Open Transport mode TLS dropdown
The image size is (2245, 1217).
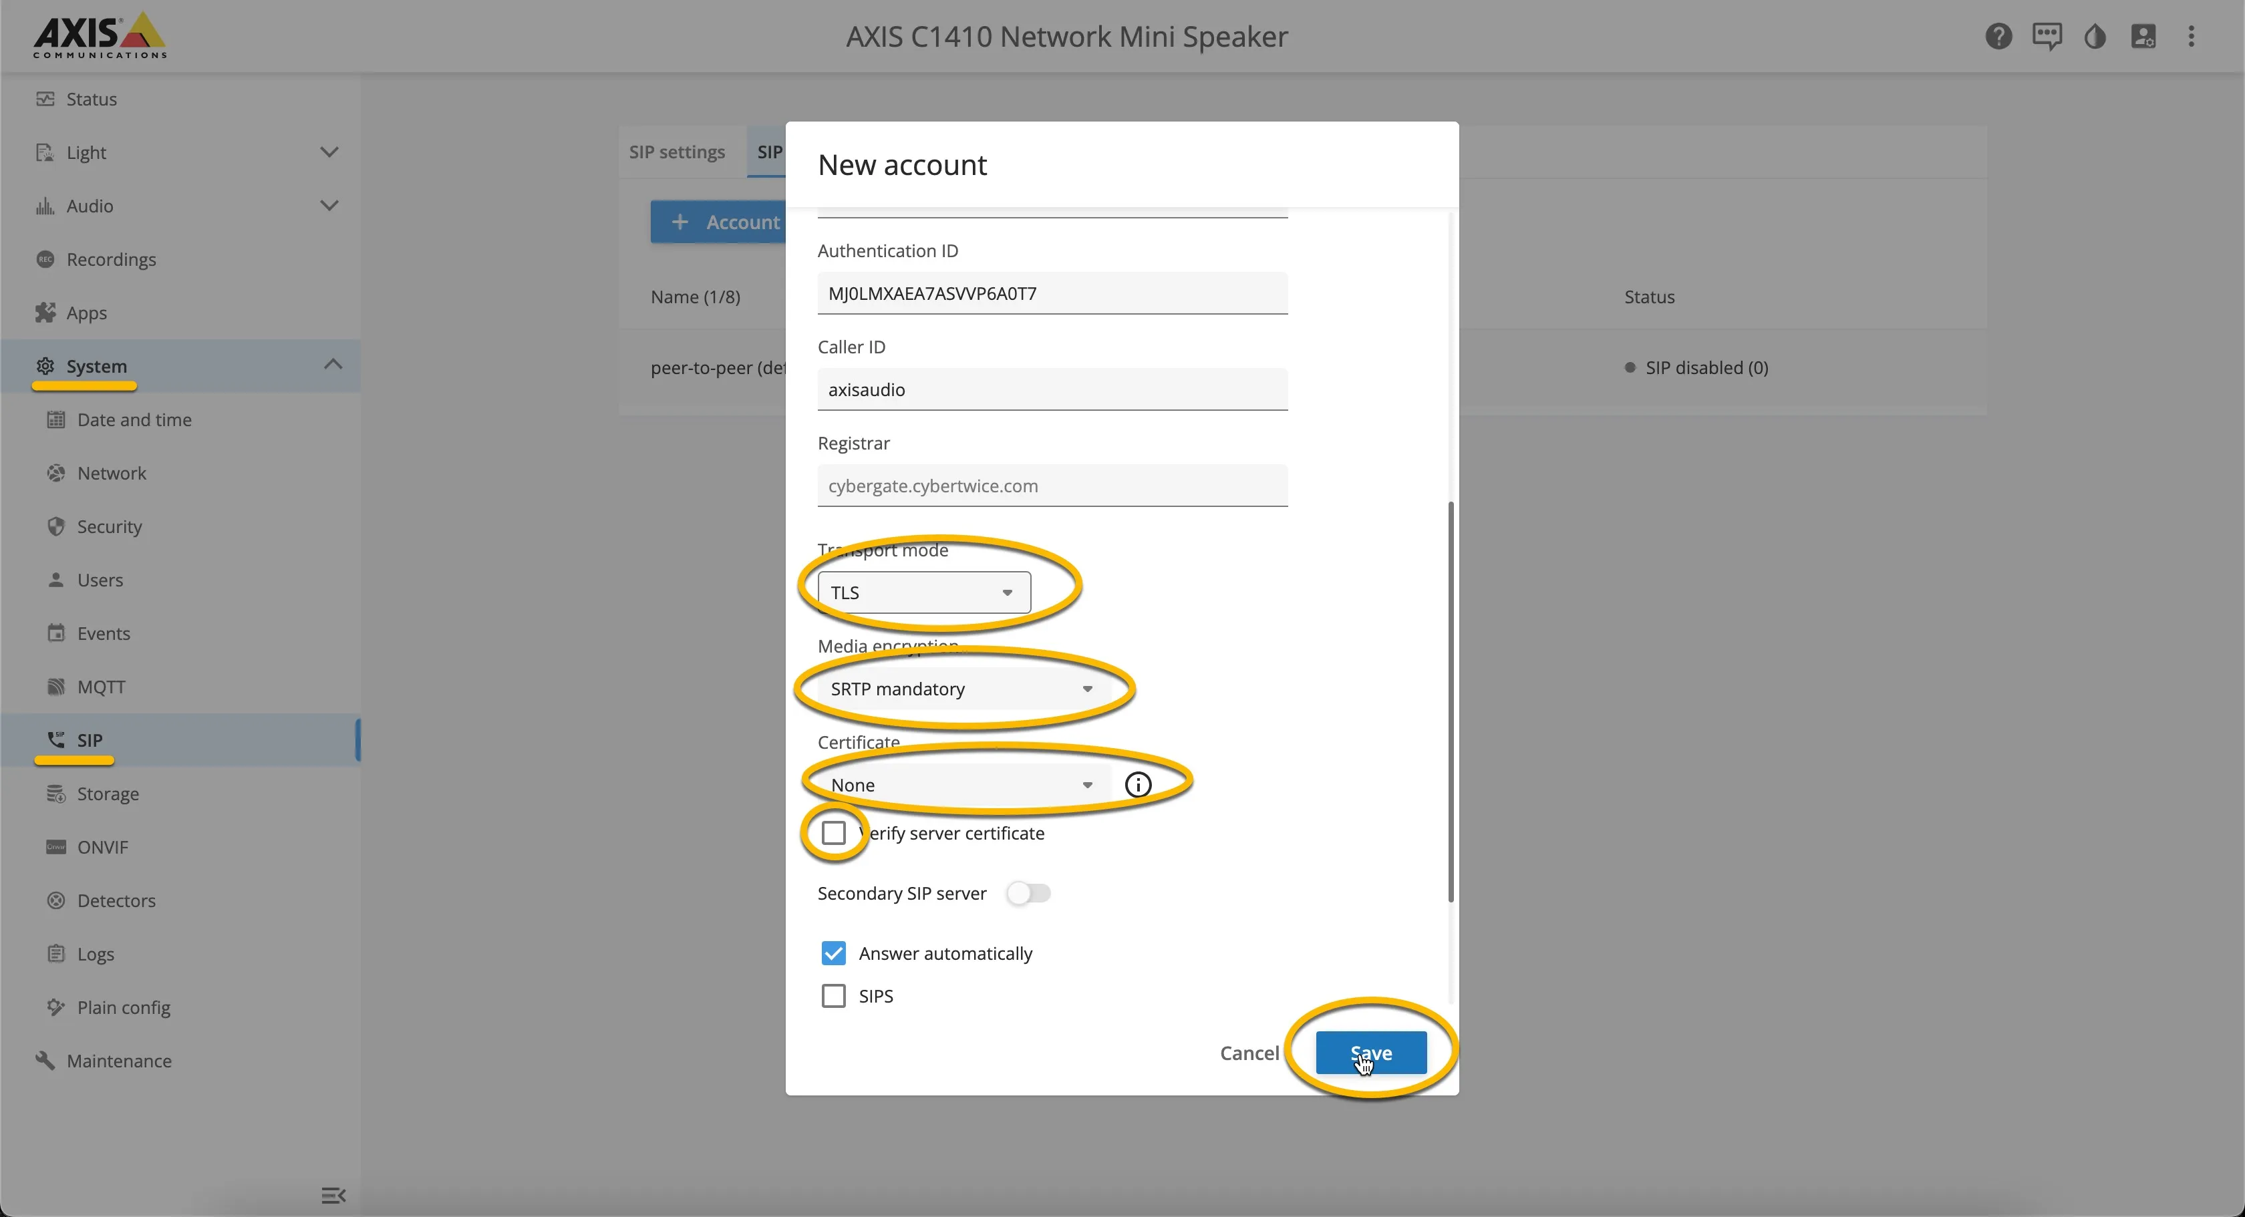pyautogui.click(x=924, y=592)
